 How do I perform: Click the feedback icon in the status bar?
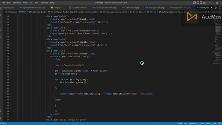219,124
